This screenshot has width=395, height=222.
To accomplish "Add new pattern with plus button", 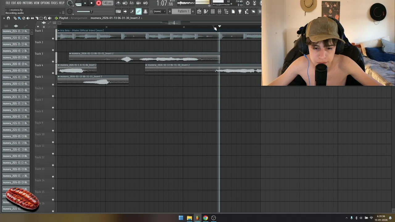I will [193, 11].
